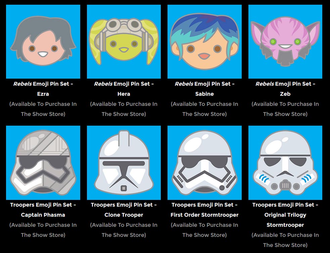The image size is (330, 253).
Task: Click the availability note under Clone Trooper
Action: [124, 230]
